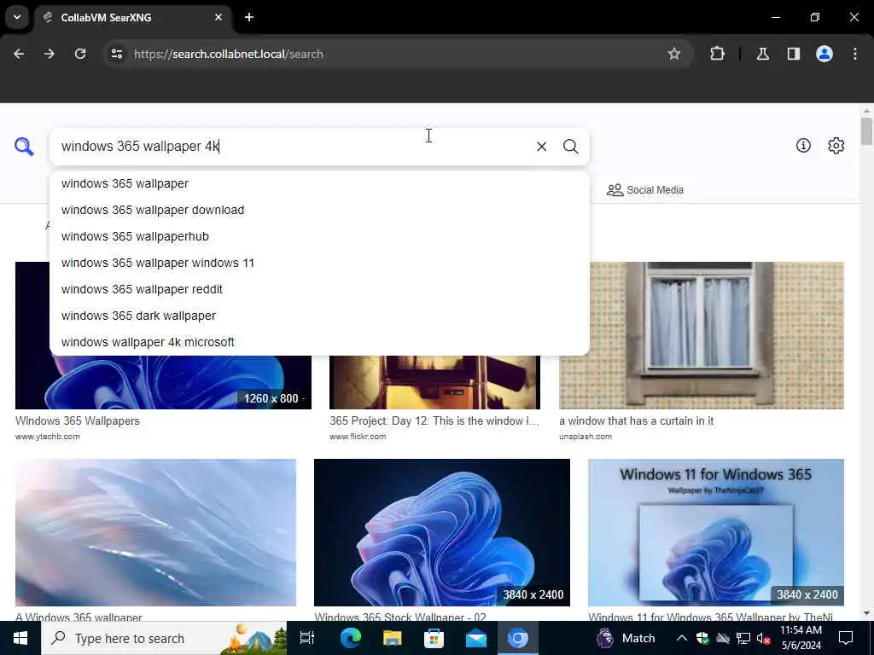Choose suggestion 'windows 365 wallpaper'
Image resolution: width=874 pixels, height=655 pixels.
[x=319, y=184]
